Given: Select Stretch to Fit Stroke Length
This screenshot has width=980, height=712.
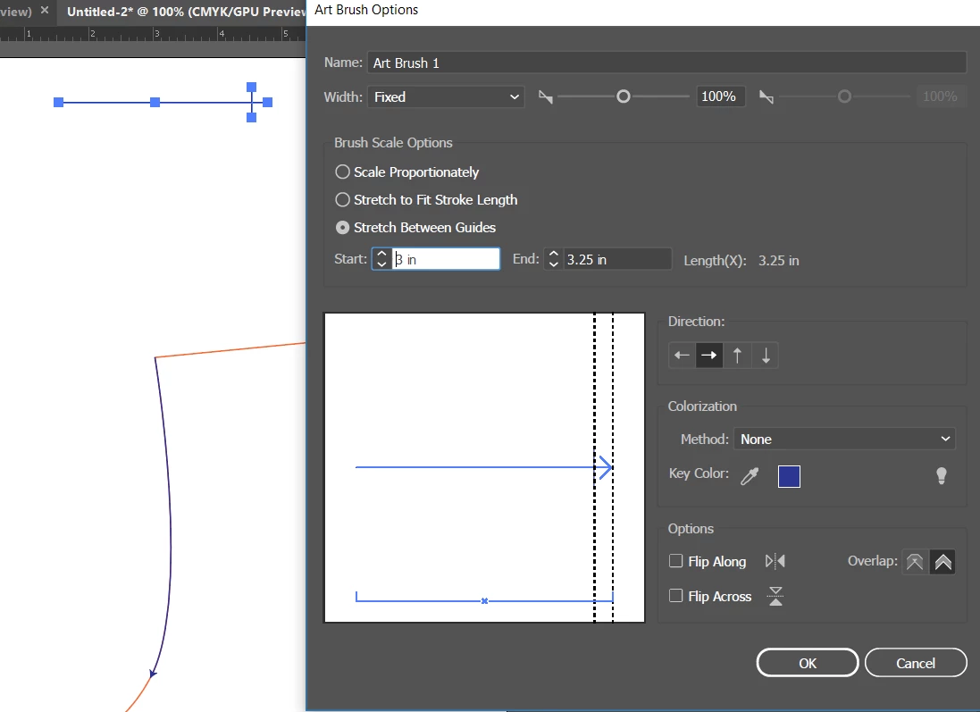Looking at the screenshot, I should click(426, 199).
